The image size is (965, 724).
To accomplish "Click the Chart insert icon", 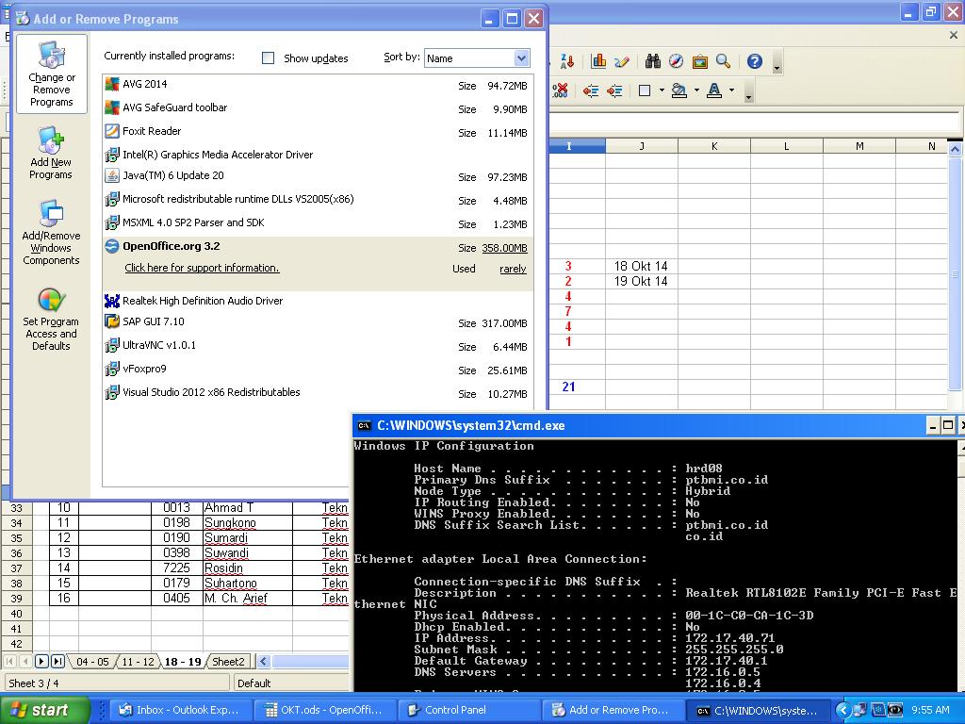I will [x=598, y=61].
